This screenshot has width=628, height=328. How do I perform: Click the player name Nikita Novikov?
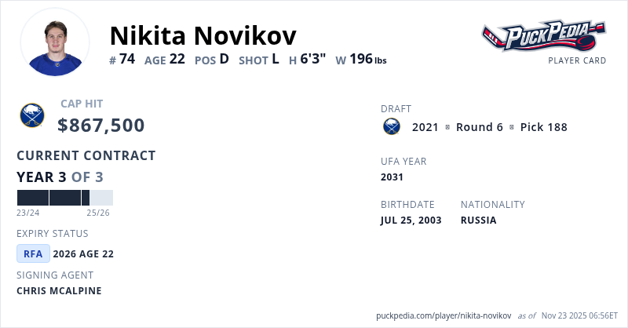[203, 35]
